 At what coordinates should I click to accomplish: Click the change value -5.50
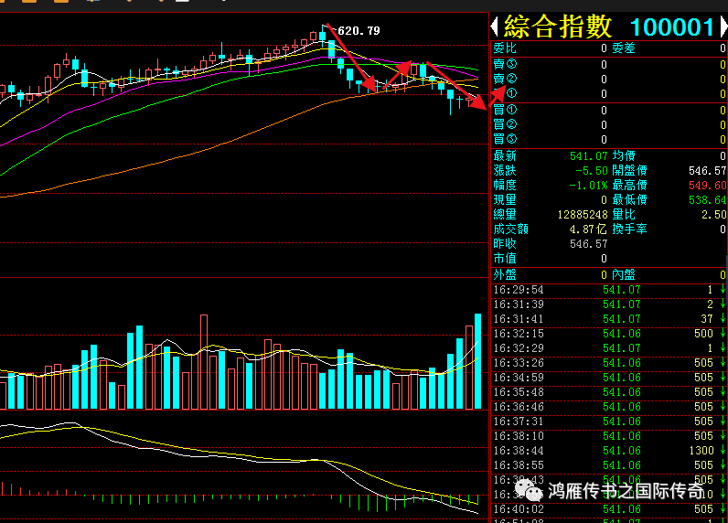tap(592, 171)
